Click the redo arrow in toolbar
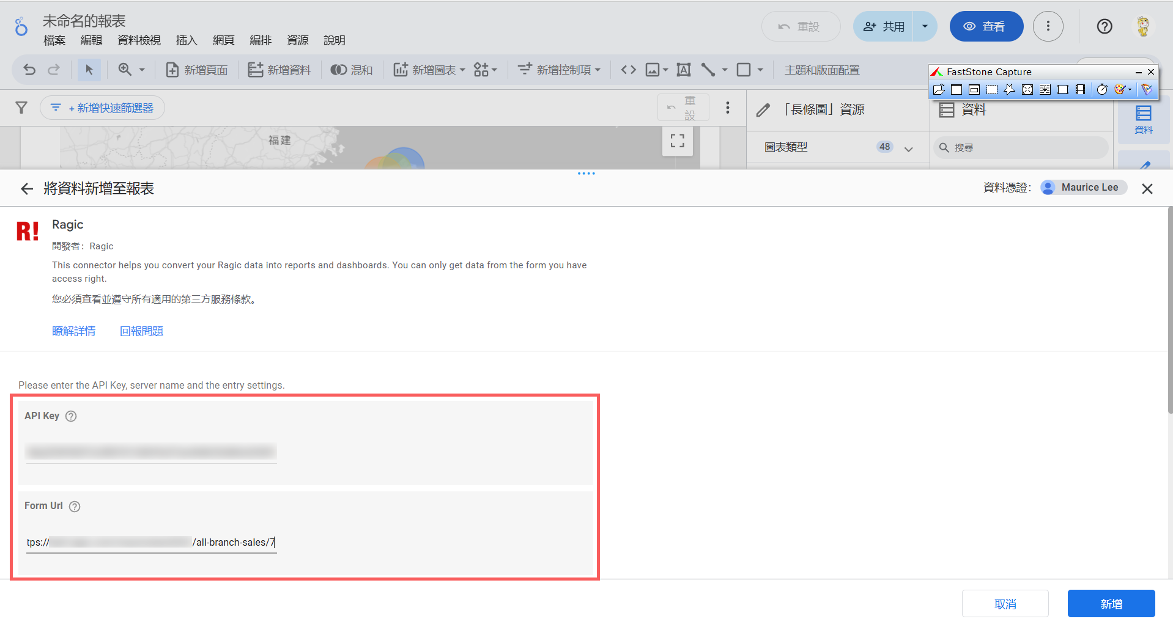This screenshot has width=1173, height=627. 54,70
